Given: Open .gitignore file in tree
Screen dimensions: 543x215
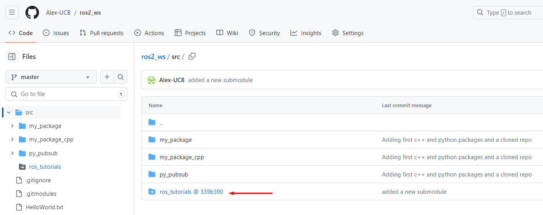Looking at the screenshot, I should pyautogui.click(x=38, y=180).
